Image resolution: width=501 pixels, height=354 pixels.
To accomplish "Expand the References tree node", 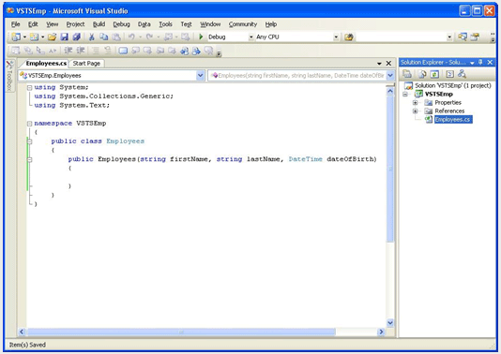I will 415,111.
